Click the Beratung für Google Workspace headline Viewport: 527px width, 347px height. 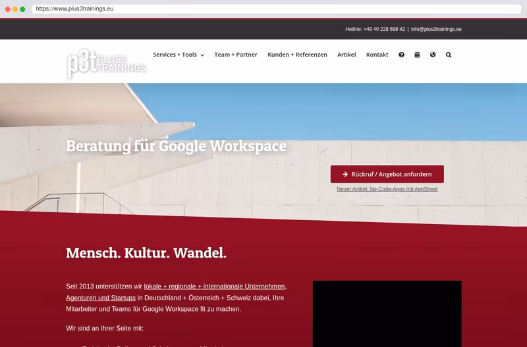176,146
